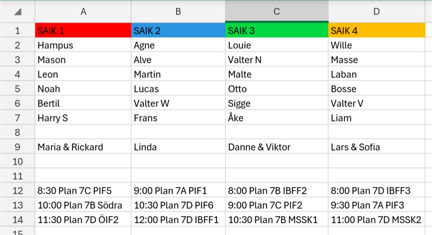Select row 8 header
Screen dimensions: 432x235
click(x=17, y=132)
